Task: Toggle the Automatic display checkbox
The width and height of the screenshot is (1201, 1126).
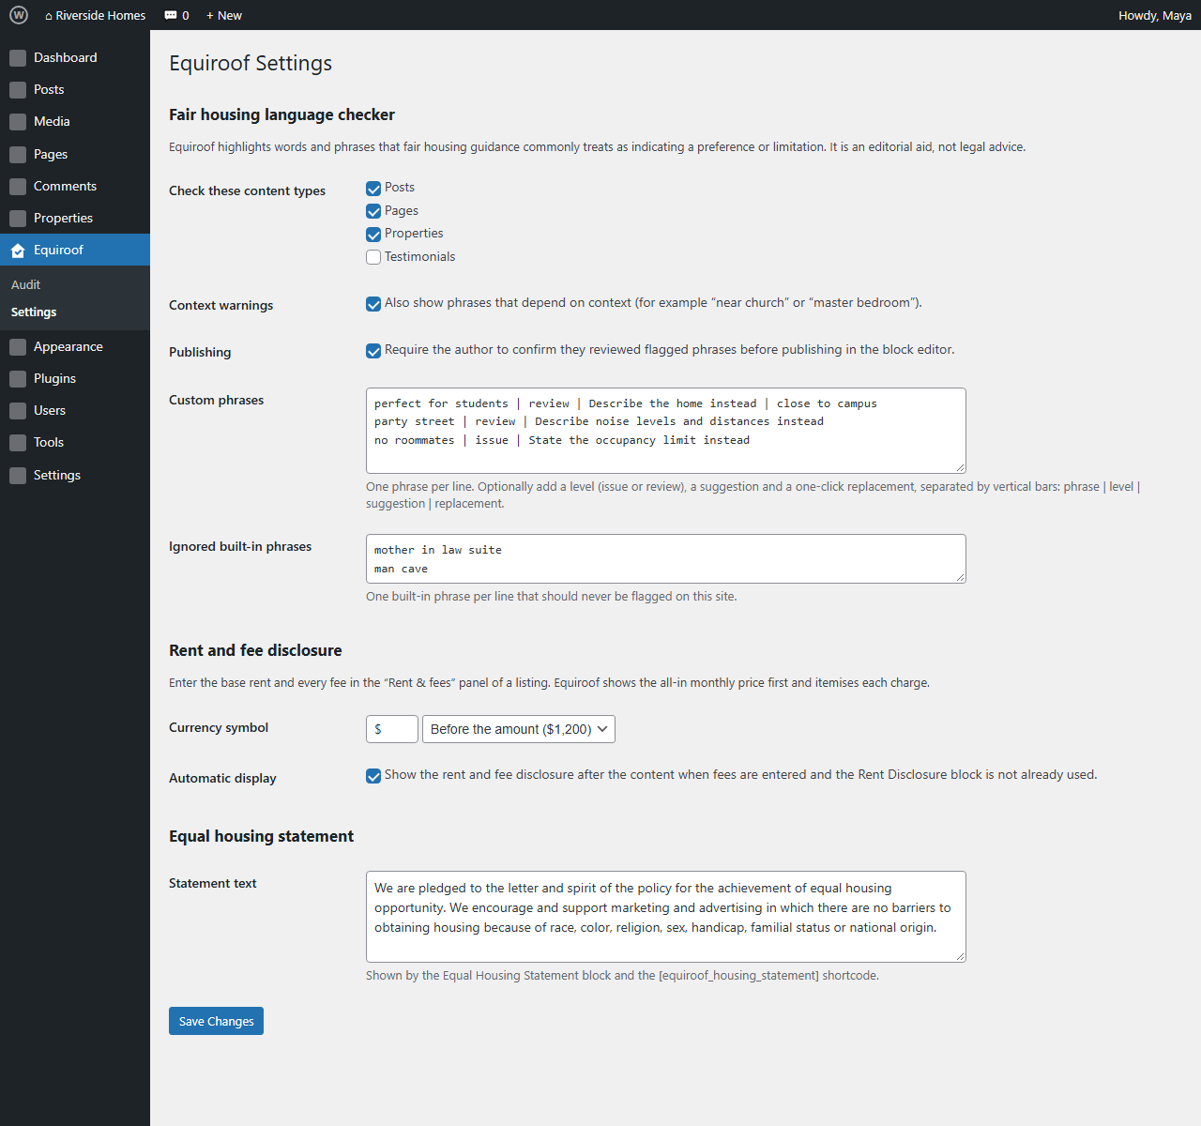Action: (x=373, y=776)
